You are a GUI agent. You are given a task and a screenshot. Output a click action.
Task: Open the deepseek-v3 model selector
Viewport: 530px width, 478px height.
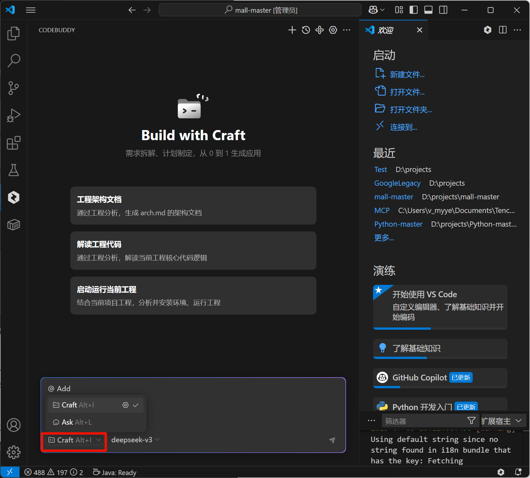[135, 440]
